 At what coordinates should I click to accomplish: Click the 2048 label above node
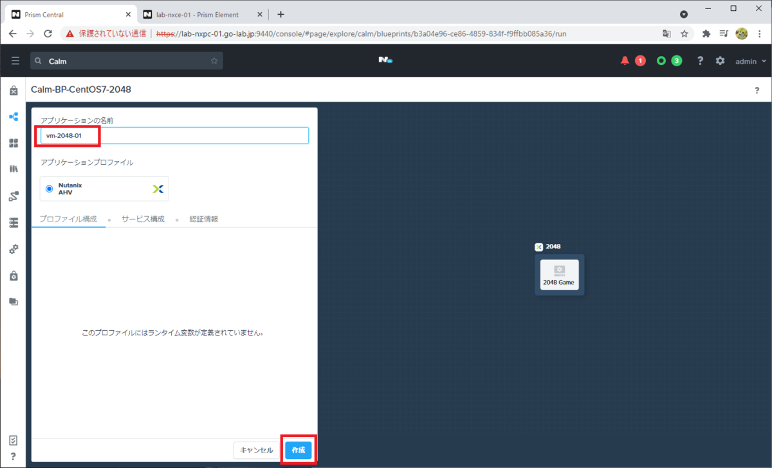(x=553, y=247)
